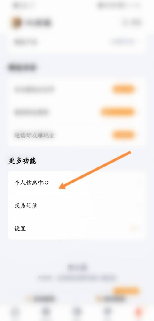Tap the circular profile avatar
The height and width of the screenshot is (321, 154).
point(17,22)
